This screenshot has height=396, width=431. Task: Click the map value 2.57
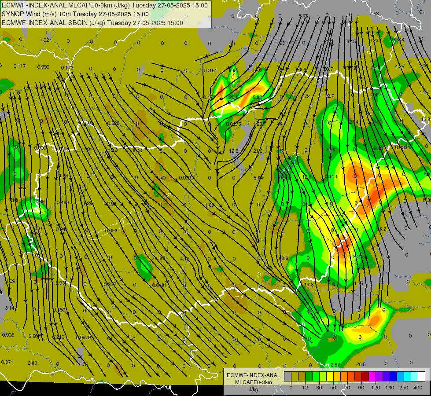coord(335,365)
